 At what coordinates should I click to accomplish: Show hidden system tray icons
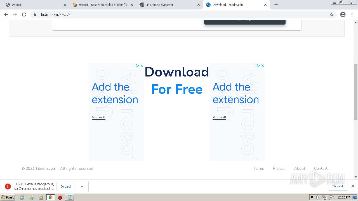312,197
